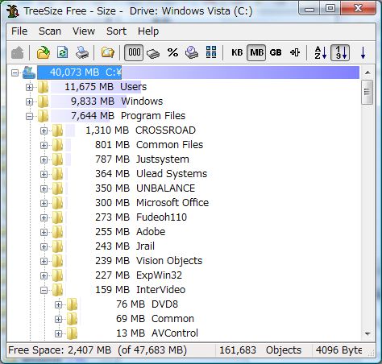Click the C: drive computer icon
Image resolution: width=382 pixels, height=364 pixels.
(29, 72)
